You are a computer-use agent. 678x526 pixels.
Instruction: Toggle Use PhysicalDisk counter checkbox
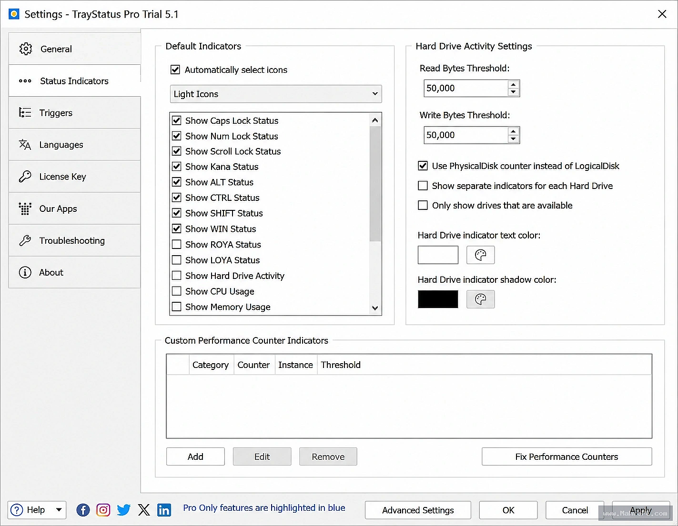tap(423, 166)
